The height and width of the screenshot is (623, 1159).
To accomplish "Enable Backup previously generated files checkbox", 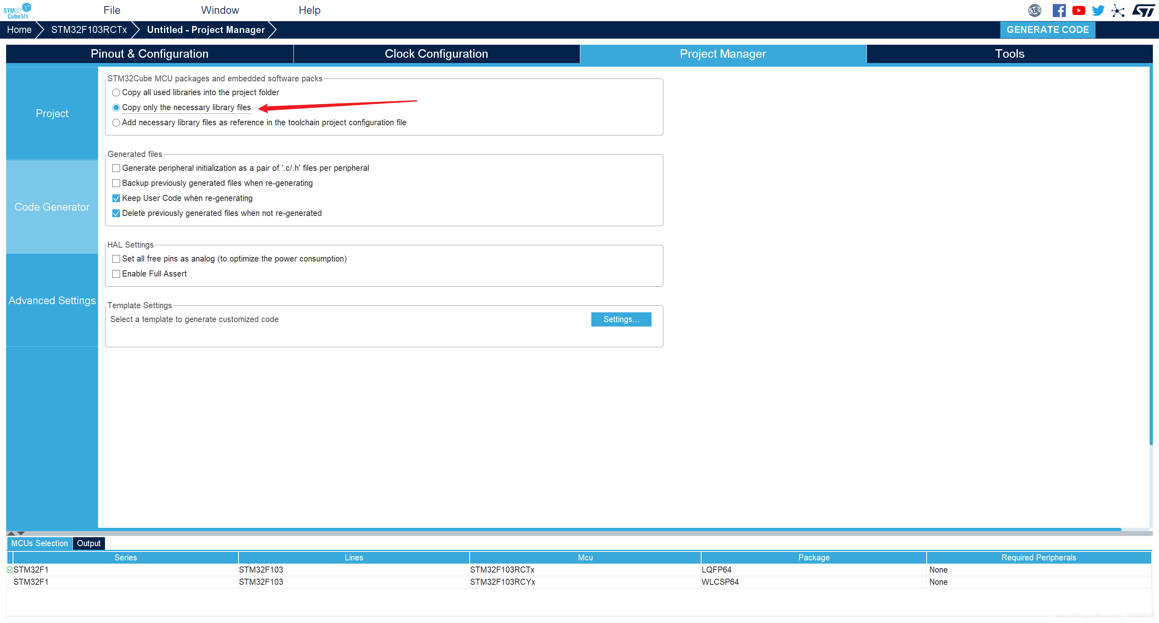I will (116, 183).
